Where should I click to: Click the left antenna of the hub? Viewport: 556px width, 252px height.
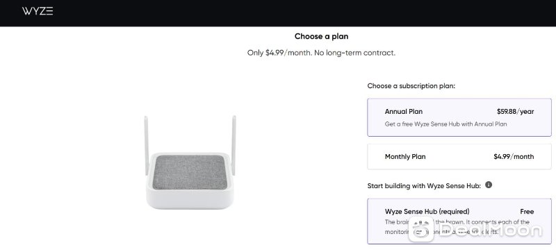pyautogui.click(x=146, y=145)
